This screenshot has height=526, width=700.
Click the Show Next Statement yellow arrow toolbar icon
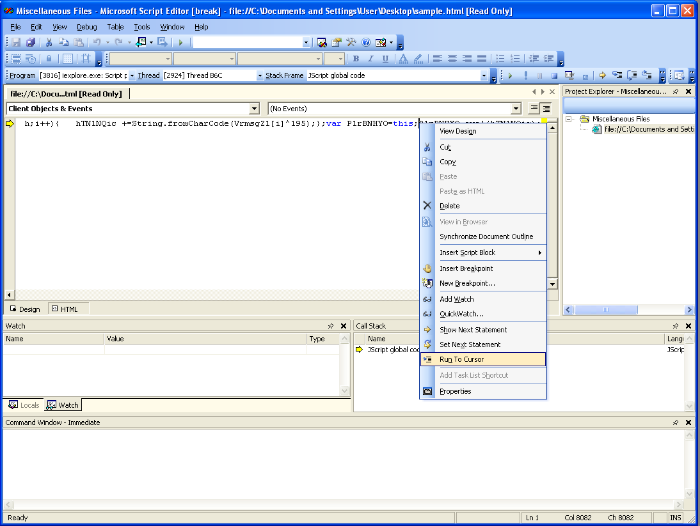click(602, 75)
